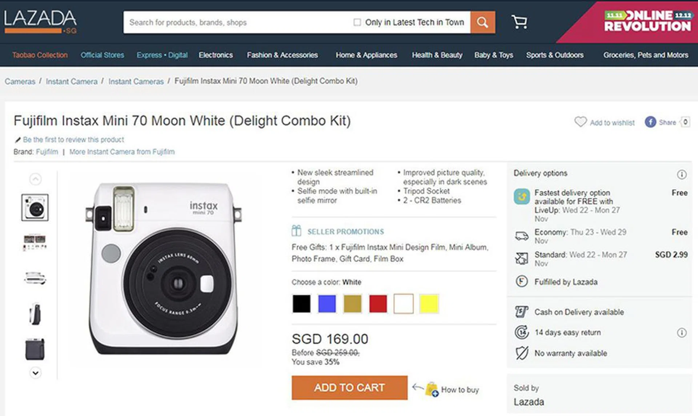
Task: Open the delivery options info icon
Action: (x=682, y=175)
